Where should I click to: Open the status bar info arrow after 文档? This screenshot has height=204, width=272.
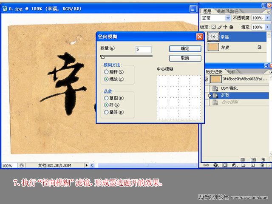[86, 165]
